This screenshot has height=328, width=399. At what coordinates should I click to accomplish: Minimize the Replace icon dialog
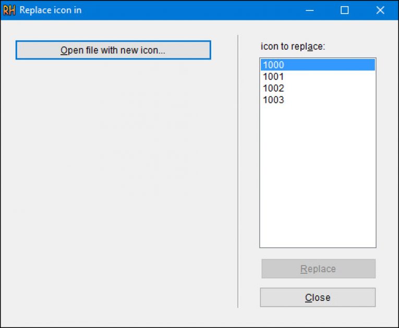click(309, 10)
